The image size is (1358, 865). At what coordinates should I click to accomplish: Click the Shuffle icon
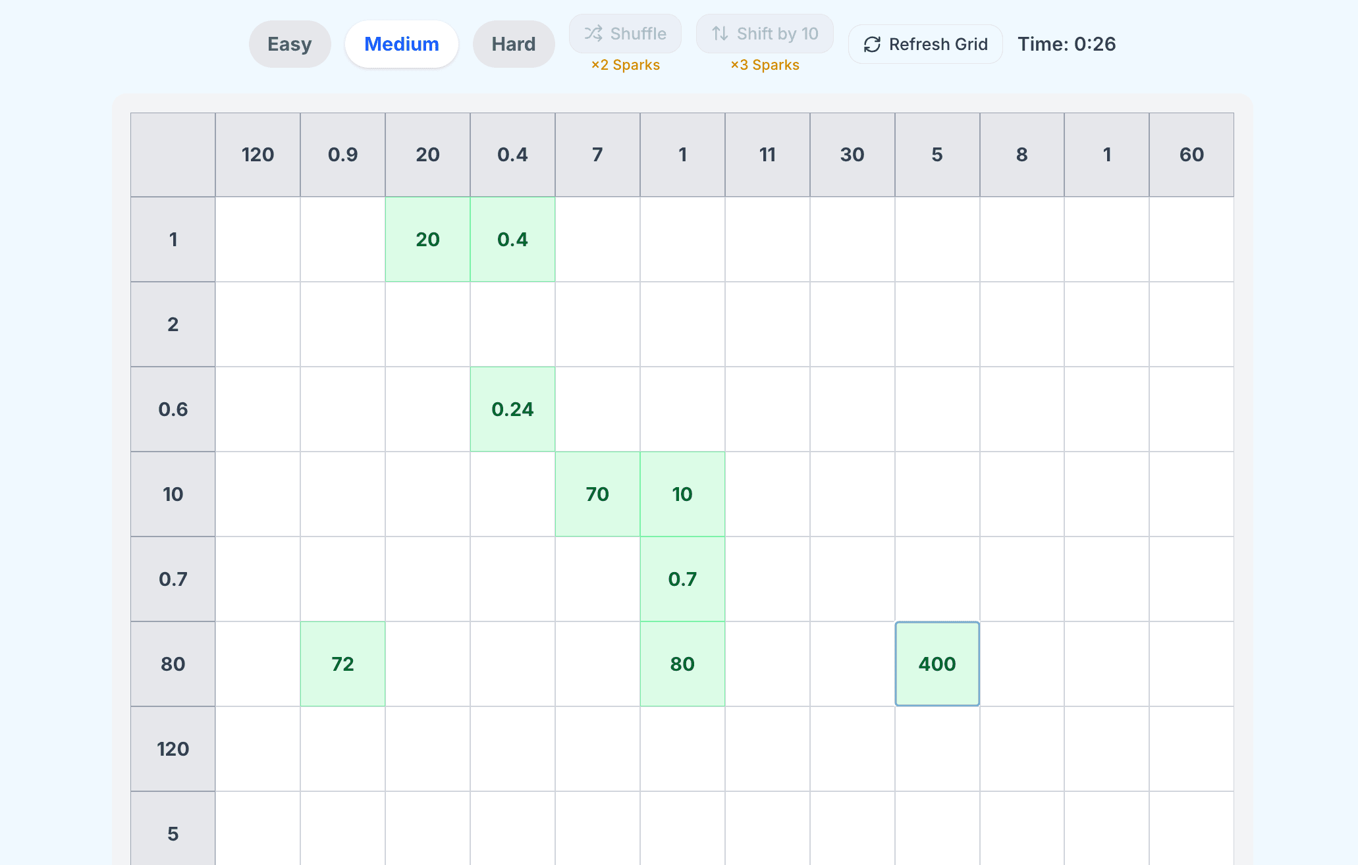tap(593, 33)
